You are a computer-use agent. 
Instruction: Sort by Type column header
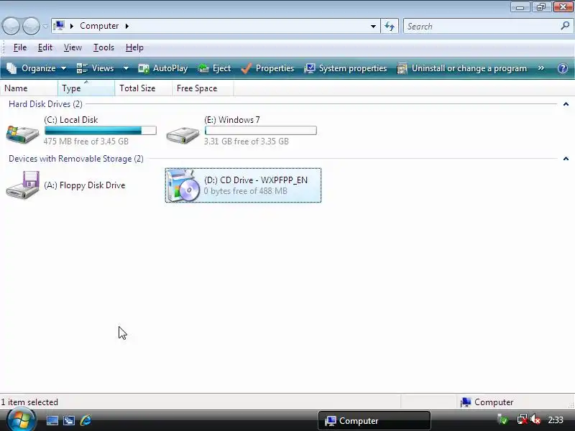pos(86,88)
